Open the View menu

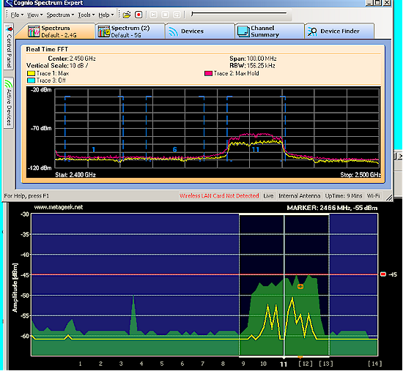(x=34, y=15)
